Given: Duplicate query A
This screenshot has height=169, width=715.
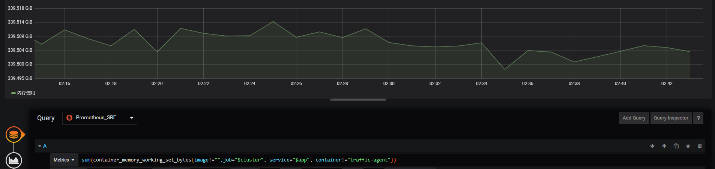Looking at the screenshot, I should 676,146.
